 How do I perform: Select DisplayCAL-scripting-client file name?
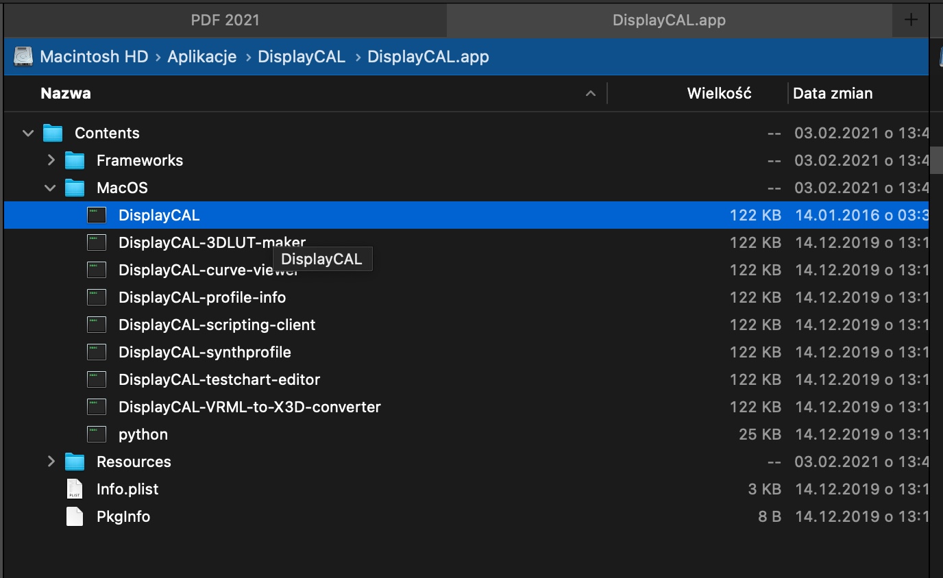(217, 325)
